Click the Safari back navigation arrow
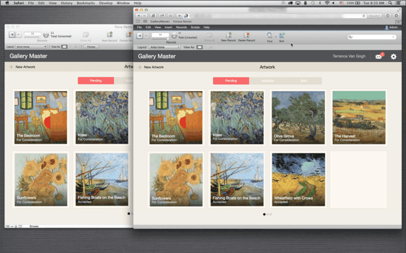This screenshot has height=253, width=406. coord(138,16)
